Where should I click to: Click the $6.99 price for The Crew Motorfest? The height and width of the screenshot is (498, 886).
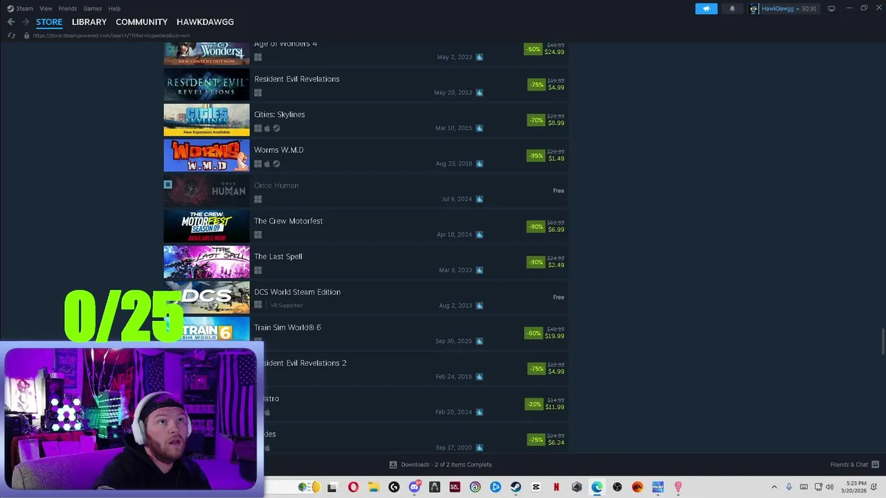click(x=556, y=230)
